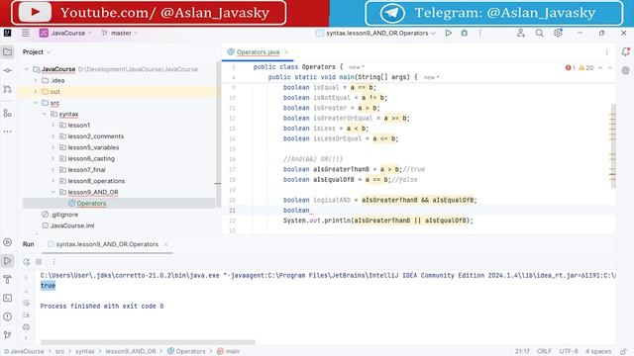Open the Notifications bell icon
634x356 pixels.
[x=625, y=51]
